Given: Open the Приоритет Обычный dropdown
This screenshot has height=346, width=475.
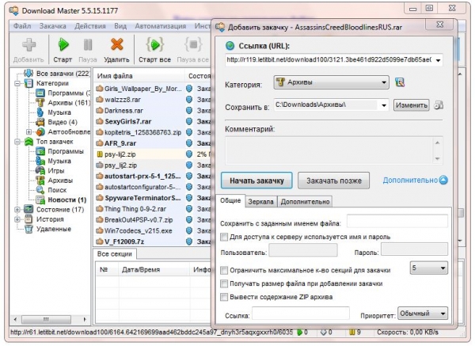Looking at the screenshot, I should [422, 313].
